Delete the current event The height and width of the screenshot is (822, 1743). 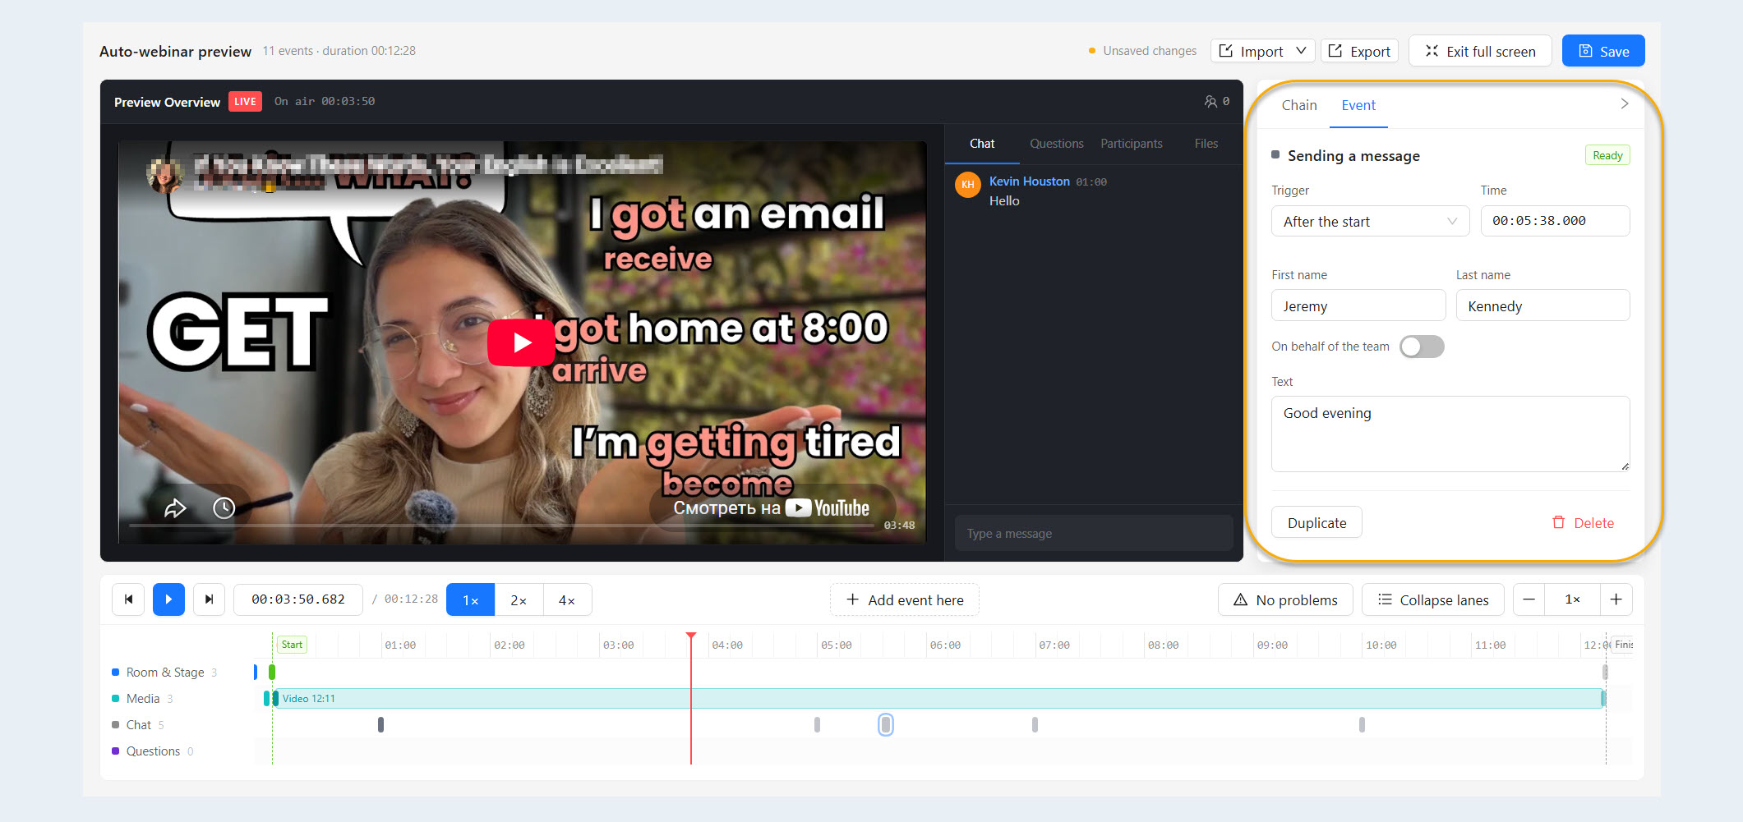pyautogui.click(x=1583, y=522)
